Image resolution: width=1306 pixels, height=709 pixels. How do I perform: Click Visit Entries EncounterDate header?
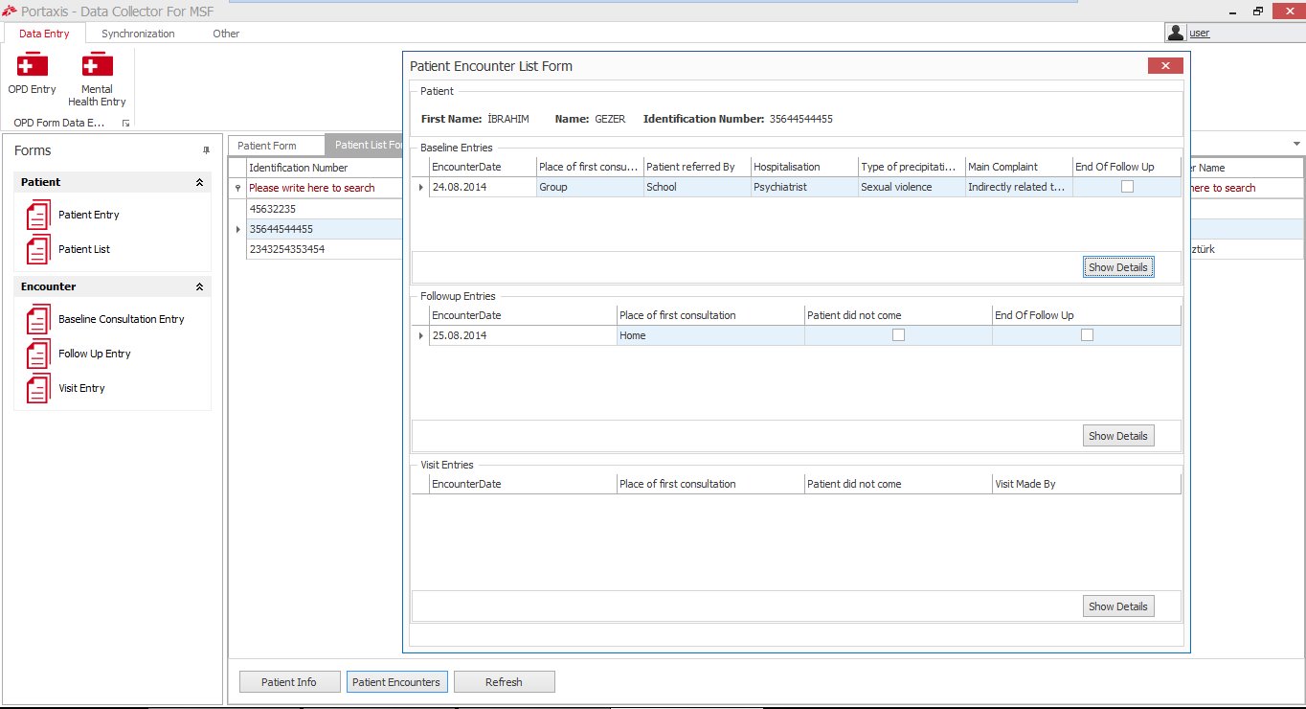tap(523, 484)
